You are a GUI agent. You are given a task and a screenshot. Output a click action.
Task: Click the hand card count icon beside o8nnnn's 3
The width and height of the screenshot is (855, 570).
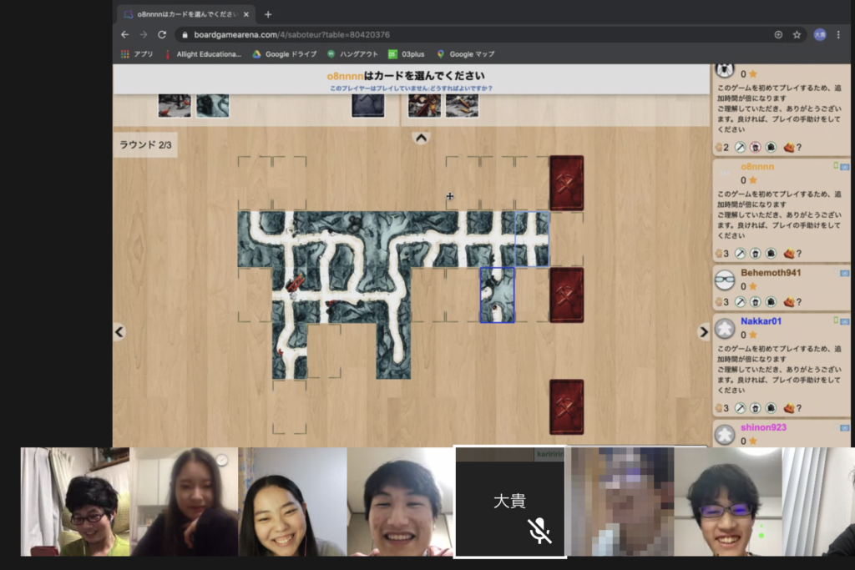point(719,254)
